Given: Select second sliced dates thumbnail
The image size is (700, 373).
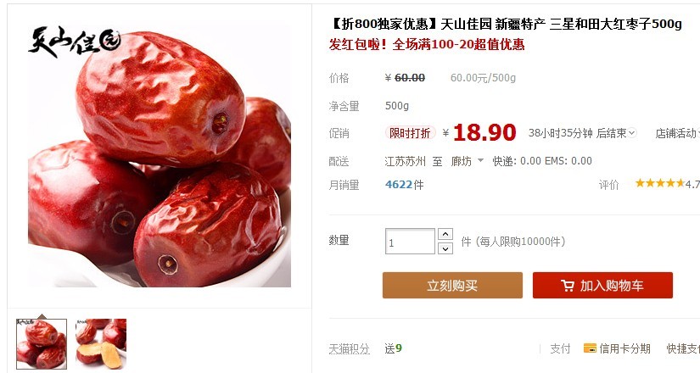Looking at the screenshot, I should (101, 344).
